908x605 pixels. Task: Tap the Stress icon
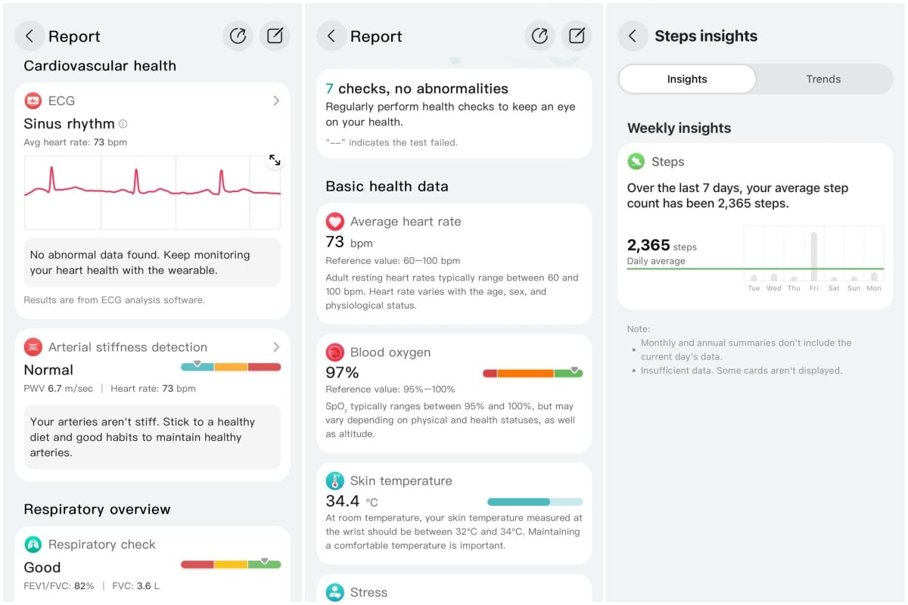(334, 592)
